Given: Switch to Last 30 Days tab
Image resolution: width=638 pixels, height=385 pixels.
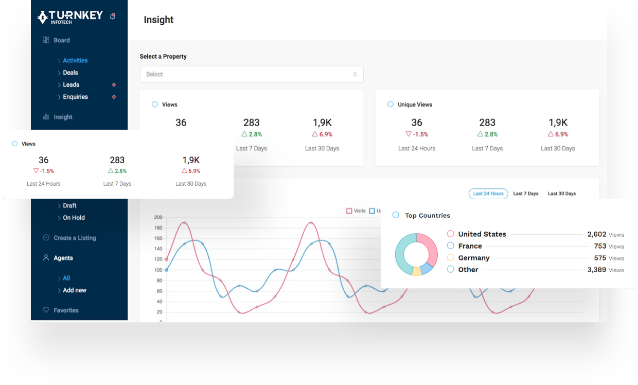Looking at the screenshot, I should click(x=562, y=194).
